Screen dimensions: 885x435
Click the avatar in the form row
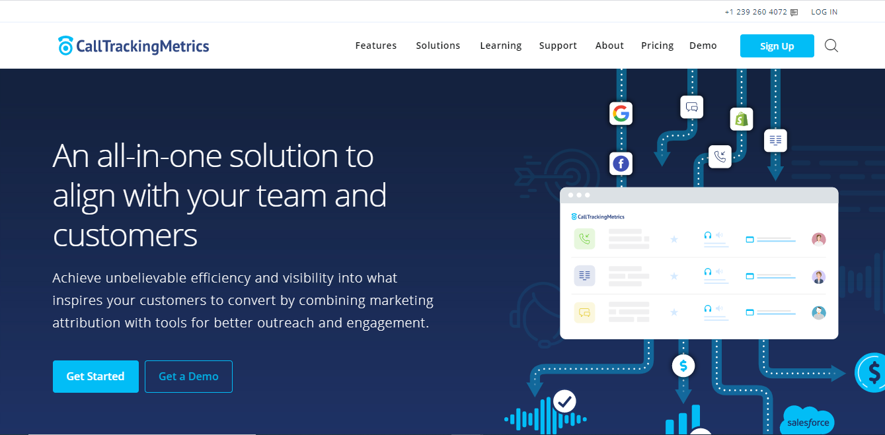pyautogui.click(x=819, y=277)
